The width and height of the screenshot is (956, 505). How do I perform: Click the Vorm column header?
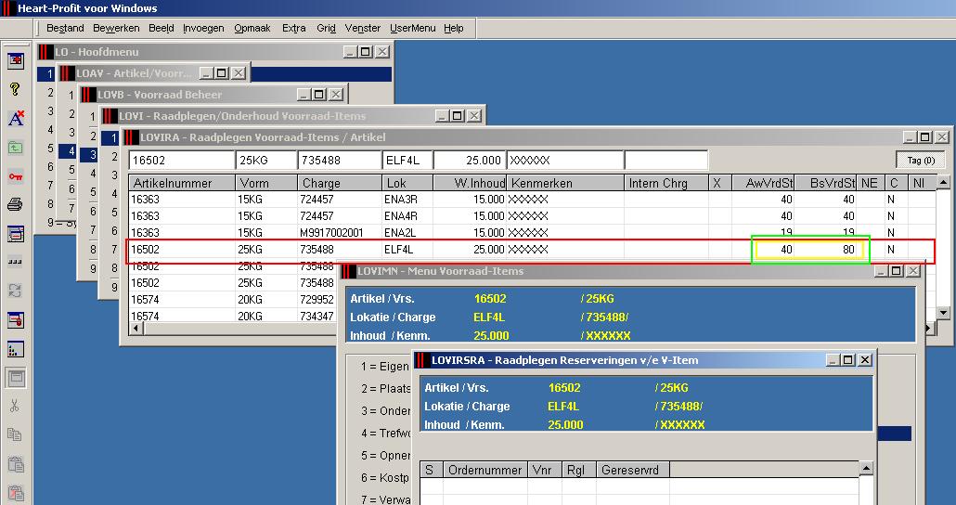266,183
